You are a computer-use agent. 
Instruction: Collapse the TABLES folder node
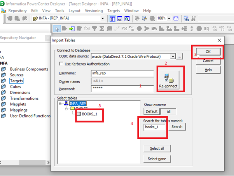66,109
